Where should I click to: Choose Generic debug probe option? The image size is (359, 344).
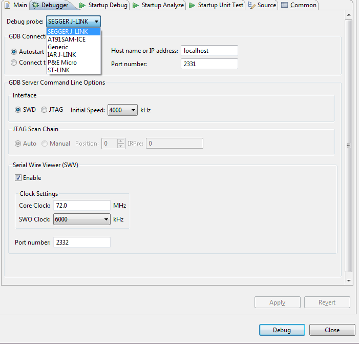click(73, 47)
